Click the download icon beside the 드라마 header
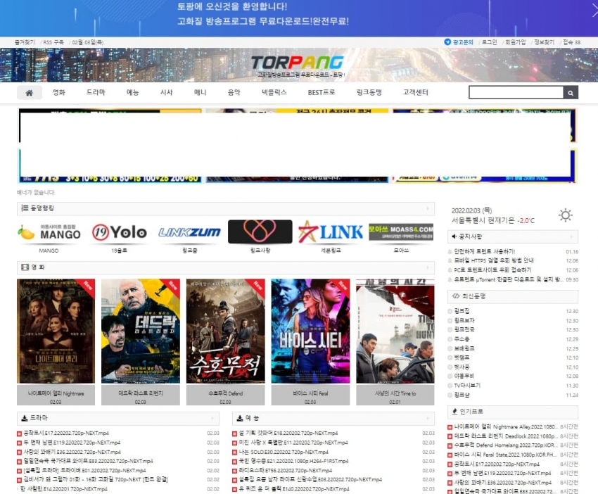Viewport: 598px width, 494px height. [x=25, y=418]
